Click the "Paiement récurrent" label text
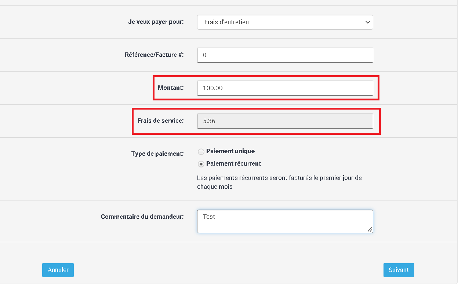 [x=234, y=163]
